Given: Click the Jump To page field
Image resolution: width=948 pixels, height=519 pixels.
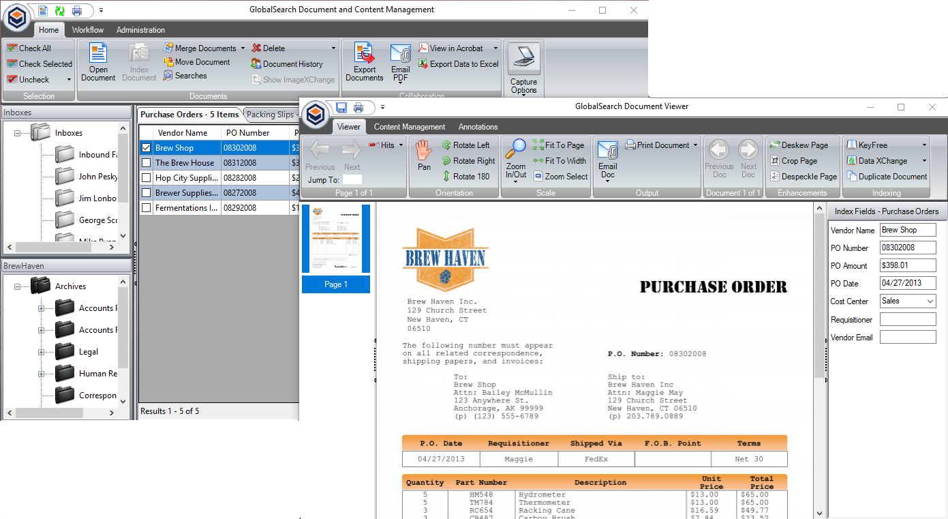Looking at the screenshot, I should pos(352,180).
